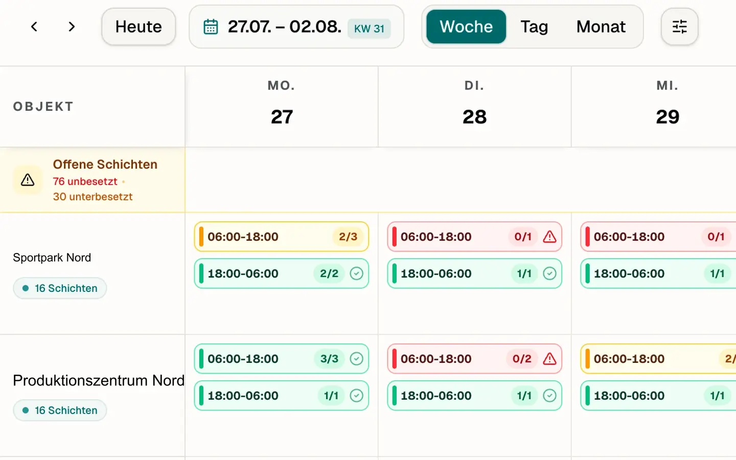Screen dimensions: 736x460
Task: Open Sportpark Nord Monday 18:00-06:00 shift 2/2
Action: tap(282, 273)
